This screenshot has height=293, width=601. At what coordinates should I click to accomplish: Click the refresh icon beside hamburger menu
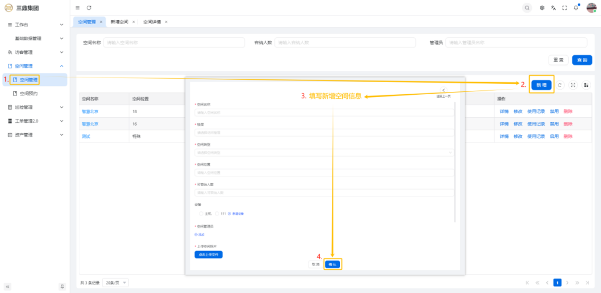click(x=89, y=7)
